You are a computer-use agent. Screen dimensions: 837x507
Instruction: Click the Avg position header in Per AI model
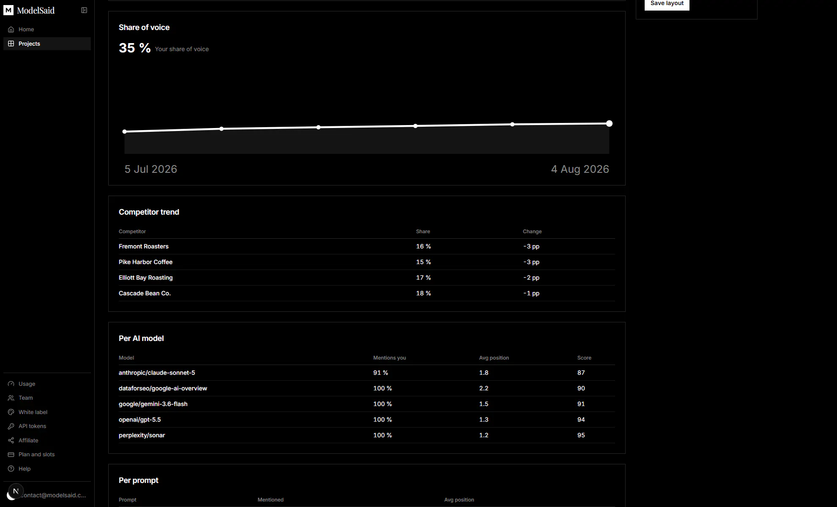(494, 358)
